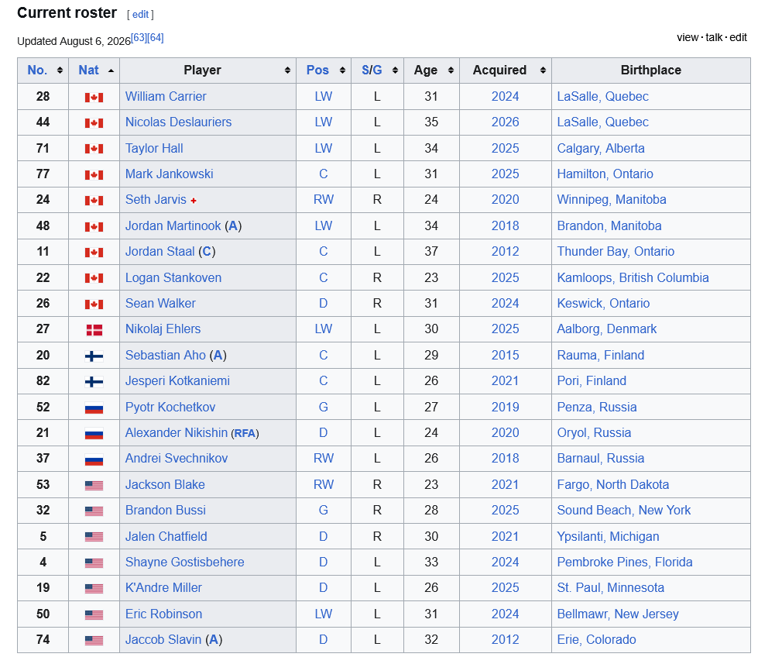The width and height of the screenshot is (758, 664).
Task: Sort roster by Player column arrows
Action: 287,71
